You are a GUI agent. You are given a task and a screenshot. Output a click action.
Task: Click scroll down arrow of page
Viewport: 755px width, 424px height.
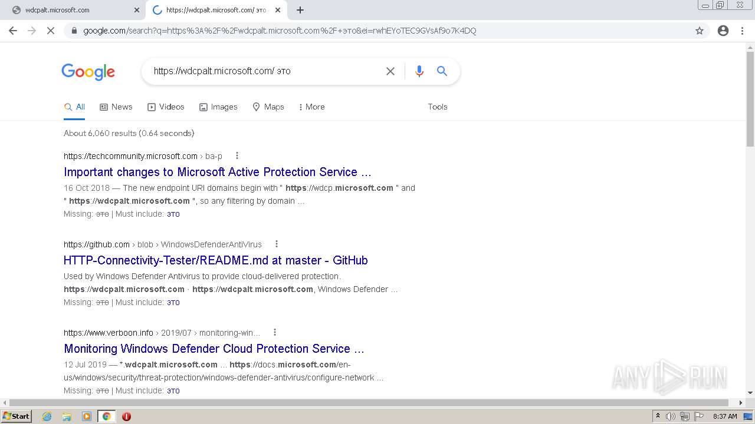click(x=750, y=393)
